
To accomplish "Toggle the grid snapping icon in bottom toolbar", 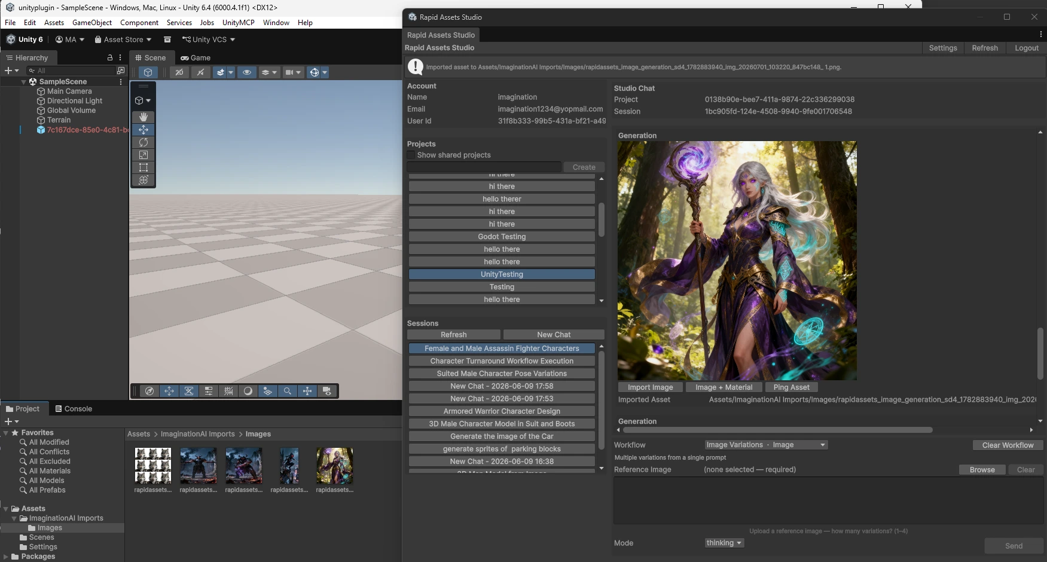I will (x=228, y=391).
